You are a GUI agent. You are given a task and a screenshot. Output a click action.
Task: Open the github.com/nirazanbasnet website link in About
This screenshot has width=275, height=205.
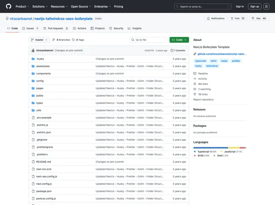click(x=222, y=54)
